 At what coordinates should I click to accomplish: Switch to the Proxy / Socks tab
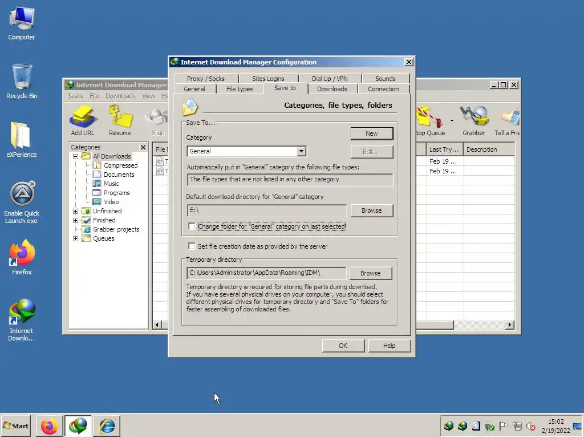coord(205,79)
